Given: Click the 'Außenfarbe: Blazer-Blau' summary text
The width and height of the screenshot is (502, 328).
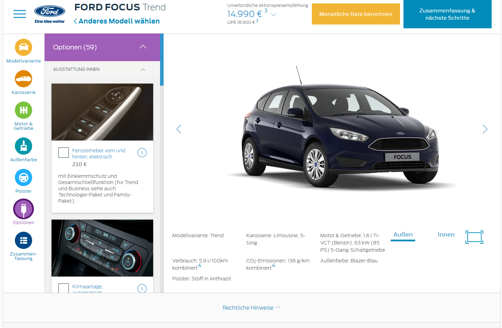Looking at the screenshot, I should [x=349, y=261].
